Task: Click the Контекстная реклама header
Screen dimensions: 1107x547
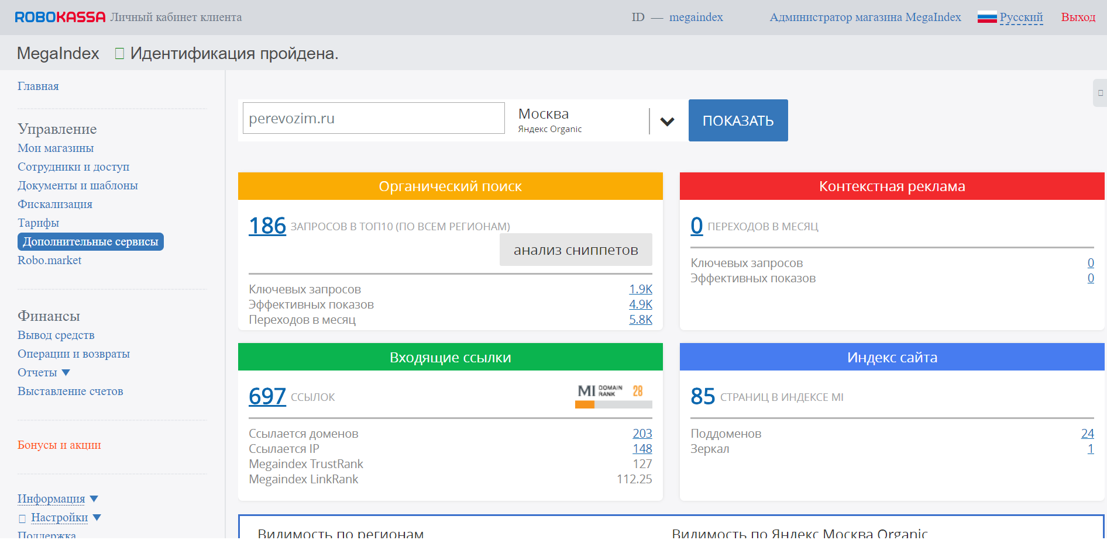Action: click(892, 186)
